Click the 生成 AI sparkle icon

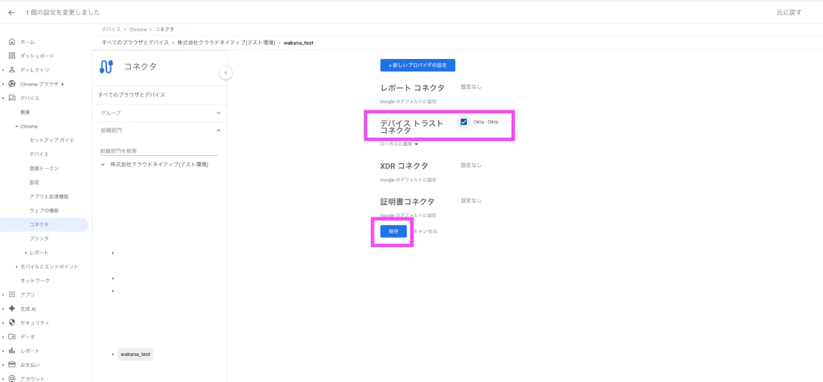point(12,309)
